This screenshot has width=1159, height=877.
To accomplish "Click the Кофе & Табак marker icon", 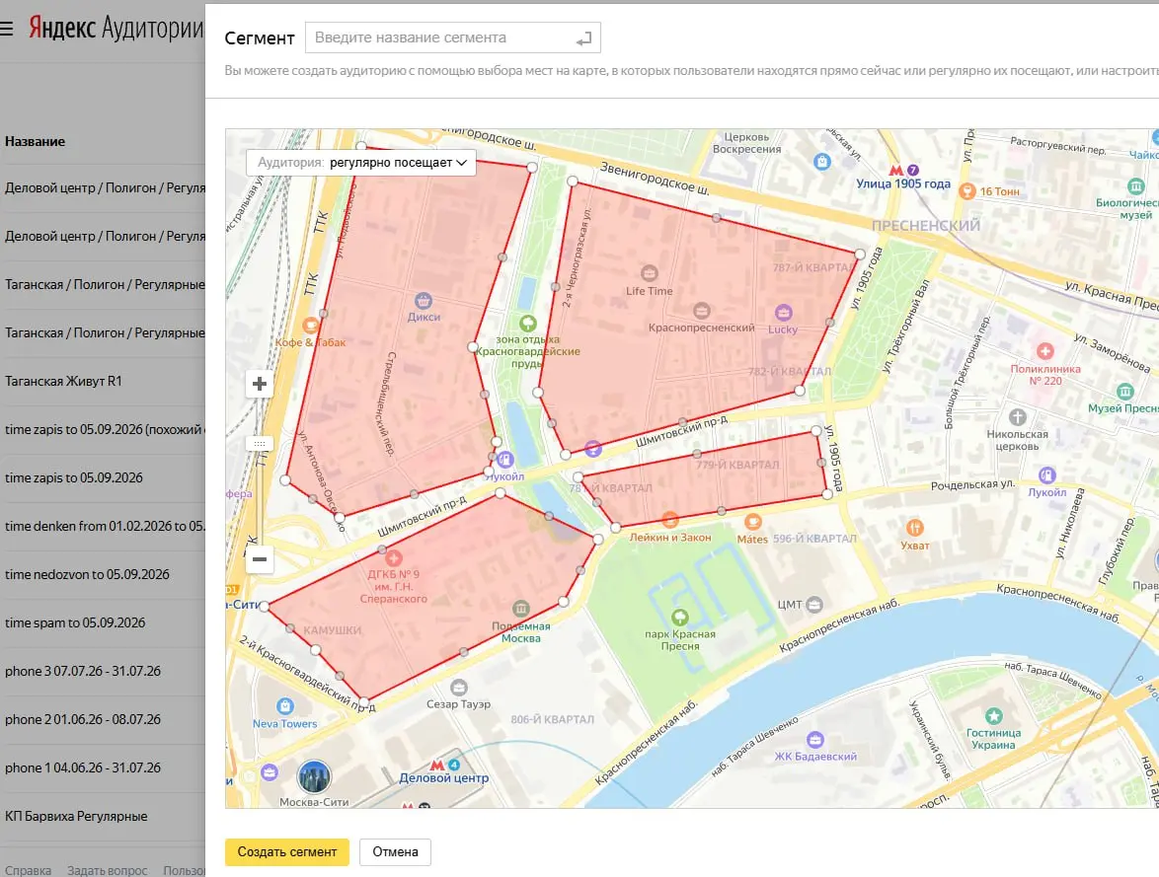I will coord(311,326).
